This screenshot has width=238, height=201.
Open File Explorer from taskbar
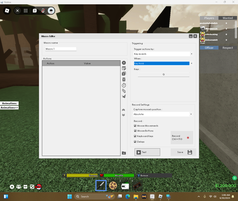tap(136, 197)
